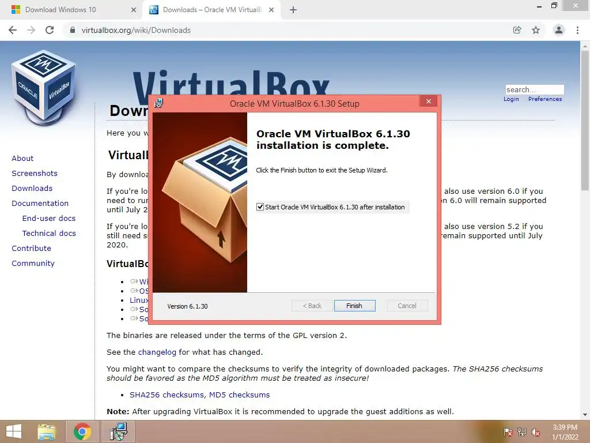This screenshot has height=443, width=590.
Task: Click the Chrome icon in the taskbar
Action: (x=82, y=431)
